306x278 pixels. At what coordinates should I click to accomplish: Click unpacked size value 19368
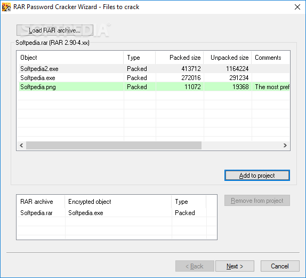240,87
